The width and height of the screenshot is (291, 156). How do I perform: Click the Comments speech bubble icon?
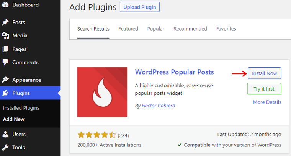pyautogui.click(x=5, y=62)
